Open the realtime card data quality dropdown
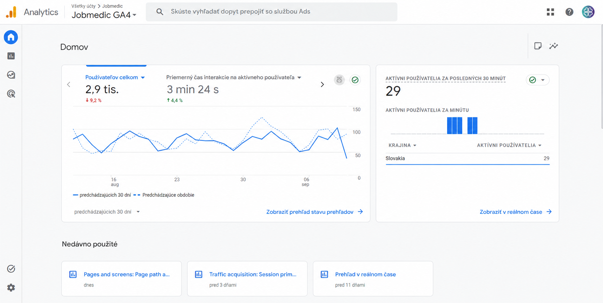This screenshot has width=603, height=303. (x=538, y=80)
